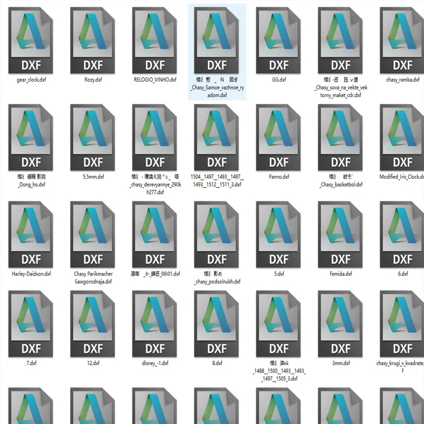Select the 12.dxf file icon

(92, 324)
